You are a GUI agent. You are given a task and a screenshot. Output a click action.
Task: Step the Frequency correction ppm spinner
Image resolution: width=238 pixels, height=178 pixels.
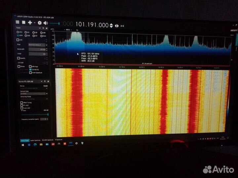pos(48,119)
